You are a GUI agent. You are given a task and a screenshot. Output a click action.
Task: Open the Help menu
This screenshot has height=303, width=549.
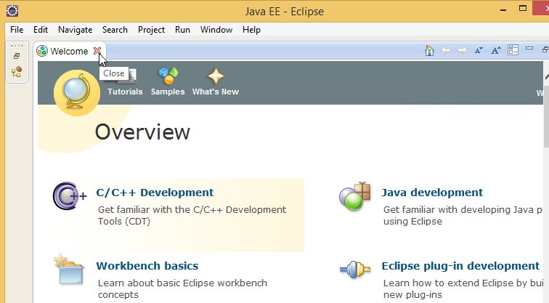pyautogui.click(x=251, y=30)
